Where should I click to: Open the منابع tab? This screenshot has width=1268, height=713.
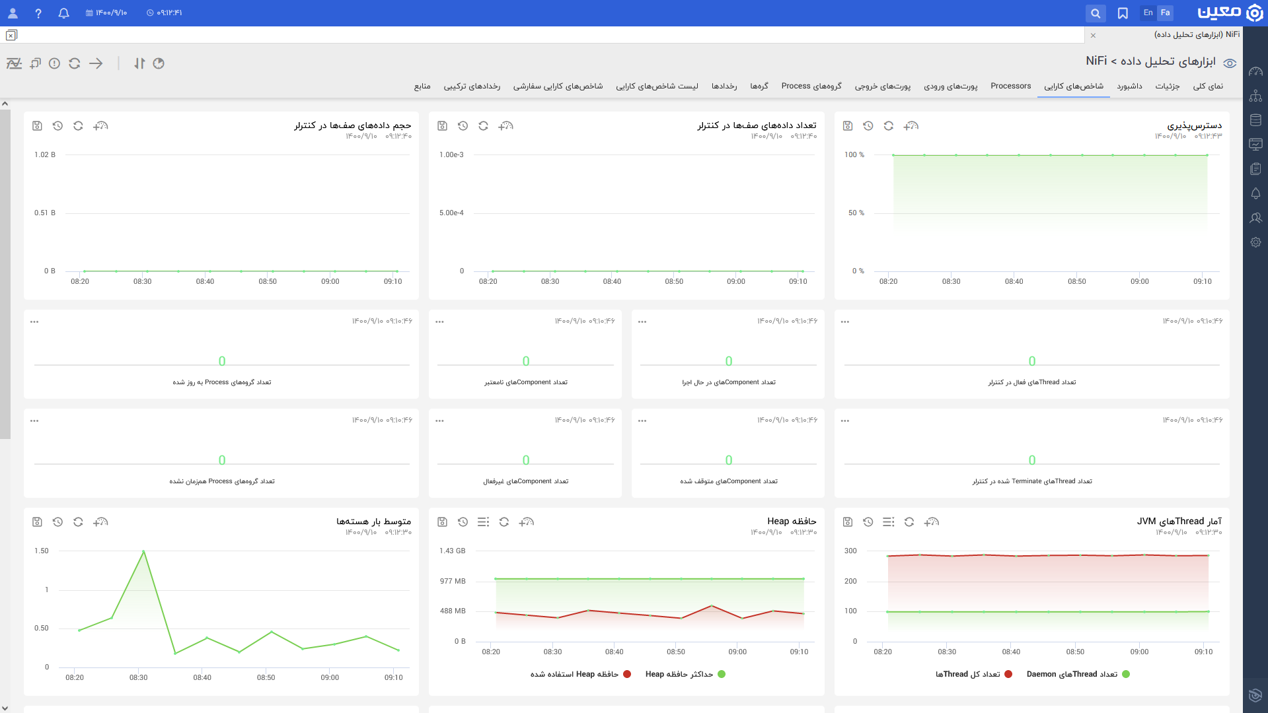pos(422,86)
